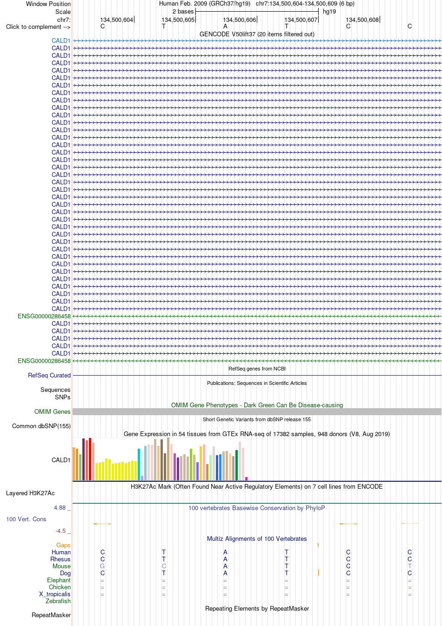Click the 100 Vert. Cons track label
The height and width of the screenshot is (626, 442).
point(26,519)
